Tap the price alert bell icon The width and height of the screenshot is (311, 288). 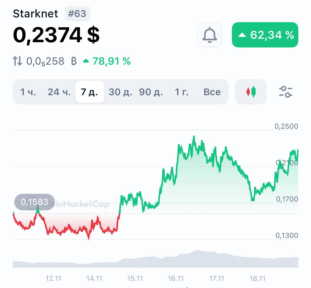click(210, 35)
